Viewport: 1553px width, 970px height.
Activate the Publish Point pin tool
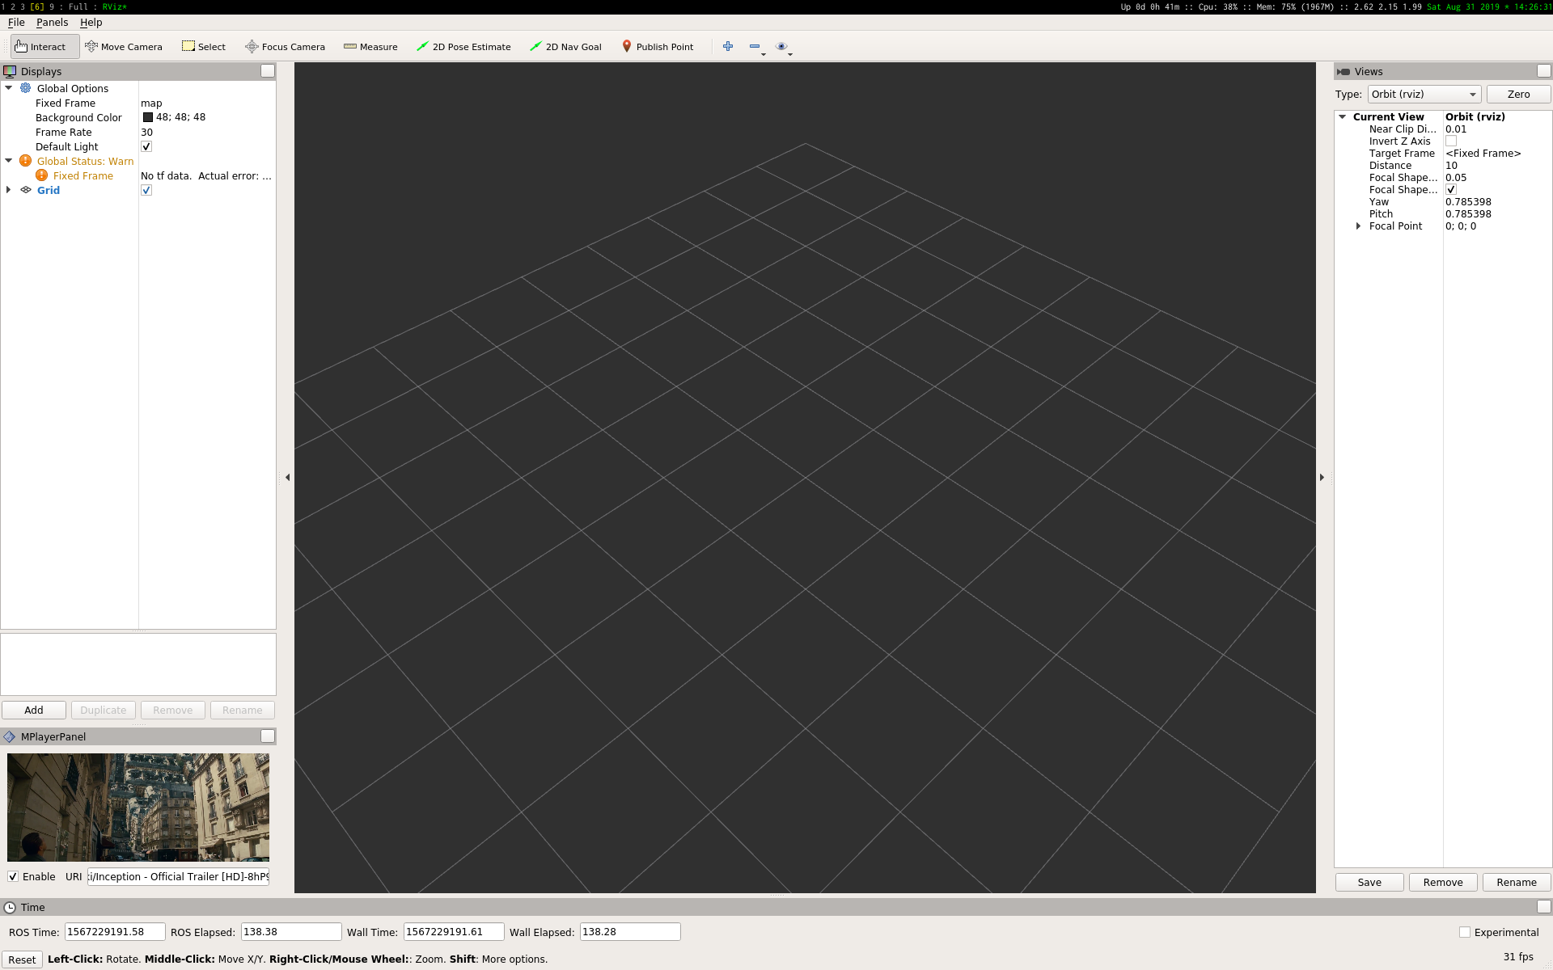tap(657, 47)
